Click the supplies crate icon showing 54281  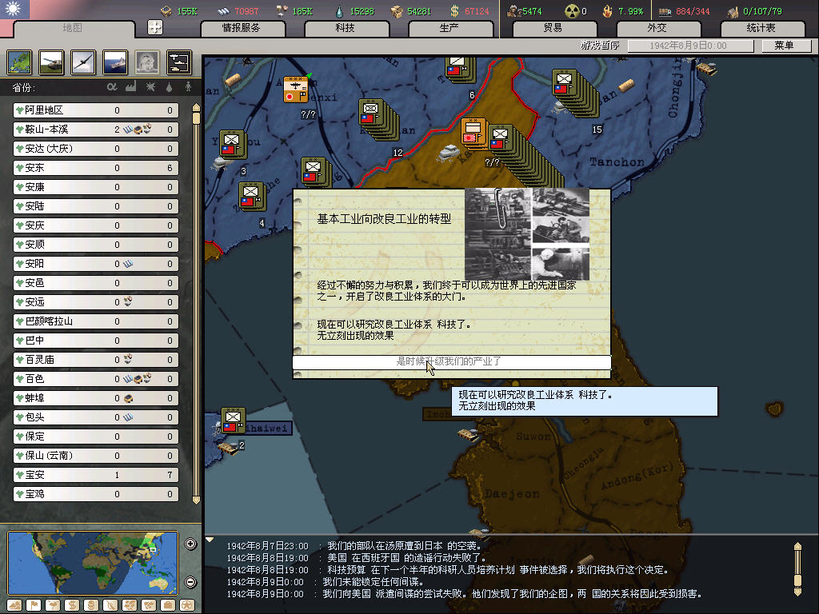click(x=397, y=11)
